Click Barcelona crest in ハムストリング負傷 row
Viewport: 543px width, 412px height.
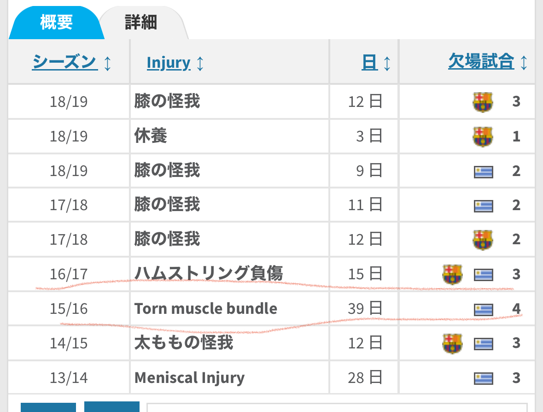452,274
